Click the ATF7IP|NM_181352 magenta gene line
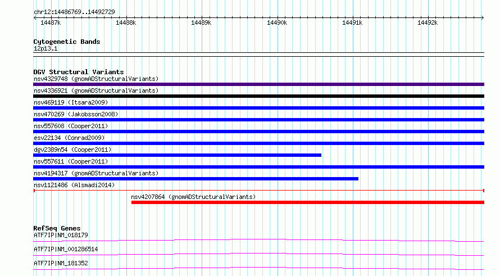 pos(258,268)
